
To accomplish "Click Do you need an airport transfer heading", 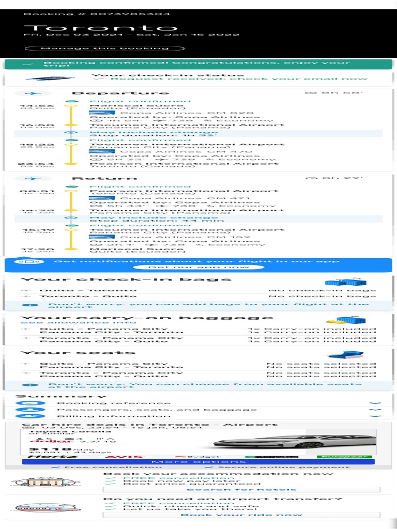I will pyautogui.click(x=222, y=499).
